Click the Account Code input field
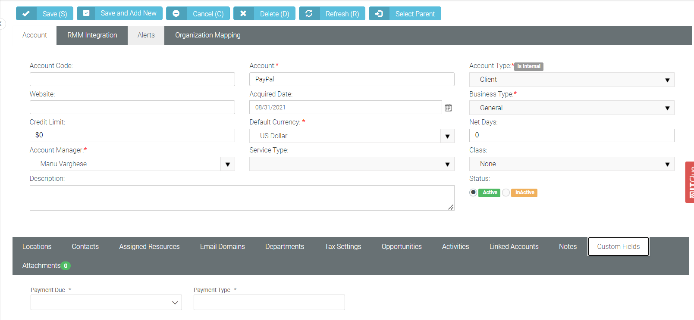 [132, 79]
